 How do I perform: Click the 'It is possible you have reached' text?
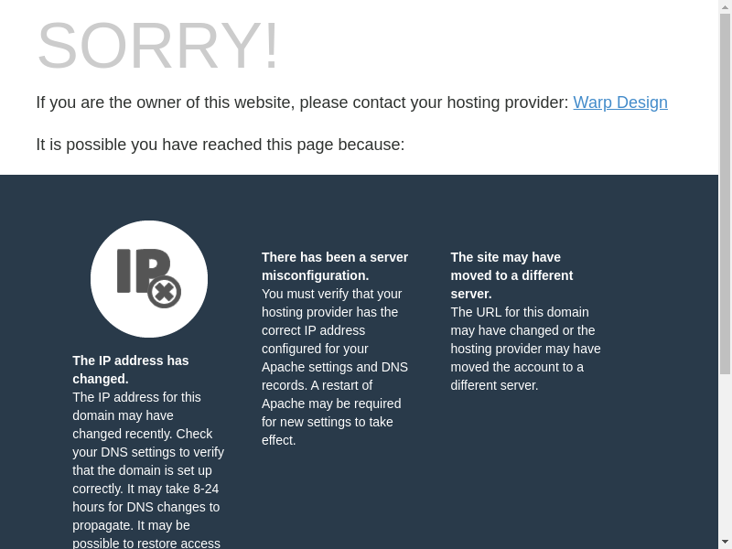pyautogui.click(x=221, y=145)
